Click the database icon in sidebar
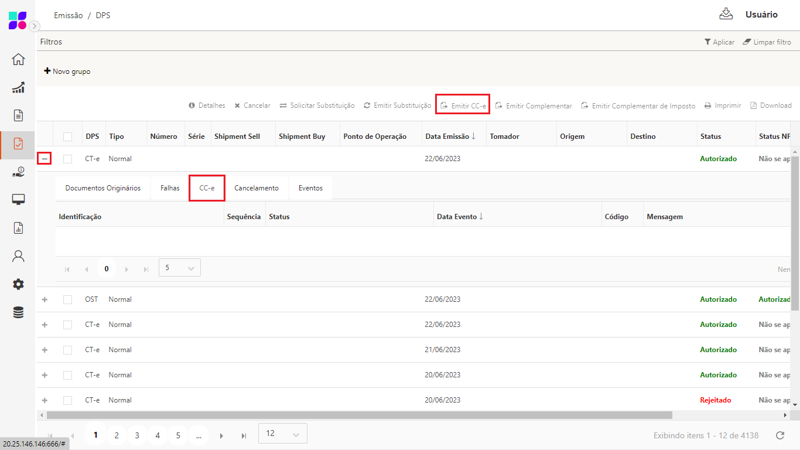The image size is (800, 450). (x=18, y=312)
